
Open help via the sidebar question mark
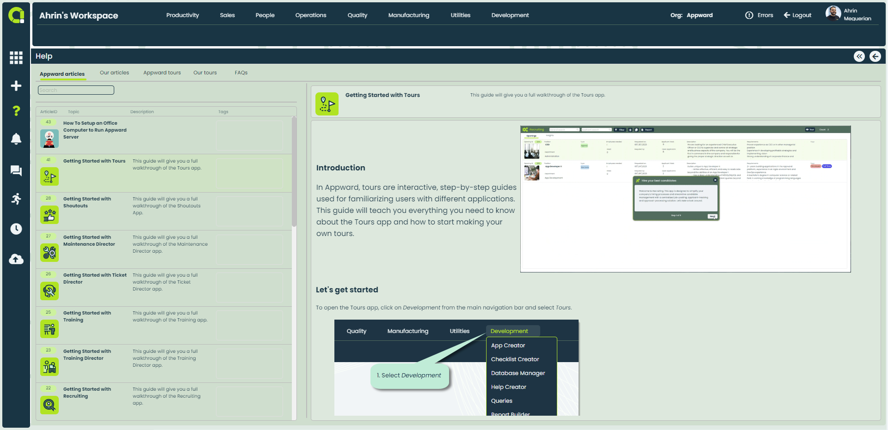[16, 111]
